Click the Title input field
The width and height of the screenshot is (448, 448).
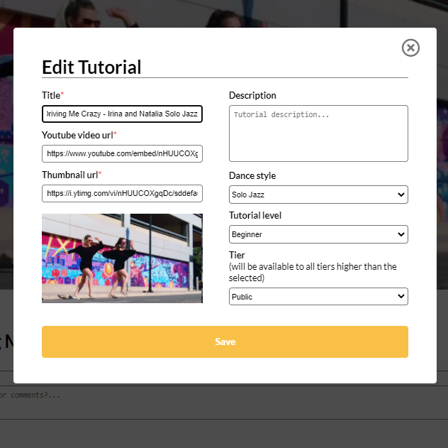tap(122, 114)
